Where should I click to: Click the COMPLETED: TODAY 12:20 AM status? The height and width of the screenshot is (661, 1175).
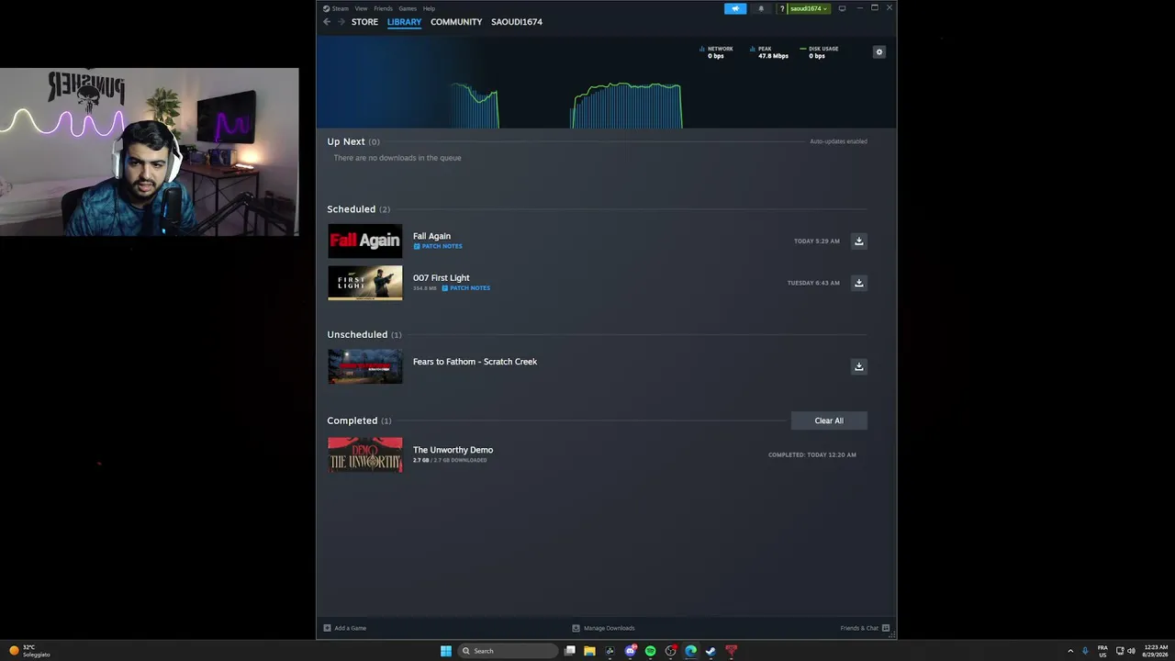point(812,454)
